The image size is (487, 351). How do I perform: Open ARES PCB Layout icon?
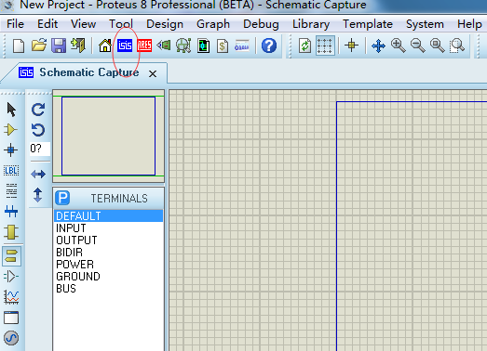coord(144,45)
